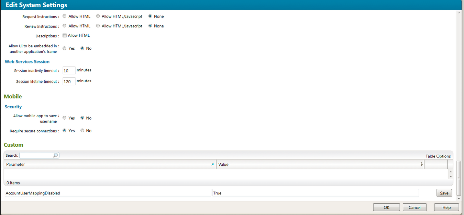Select Allow HTML for Review Instructions
This screenshot has width=464, height=215.
pos(65,26)
